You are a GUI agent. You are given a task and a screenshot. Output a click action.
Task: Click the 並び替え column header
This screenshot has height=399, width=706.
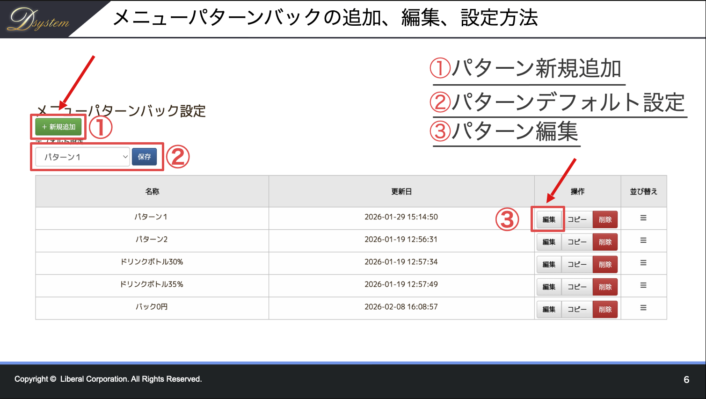click(x=644, y=191)
